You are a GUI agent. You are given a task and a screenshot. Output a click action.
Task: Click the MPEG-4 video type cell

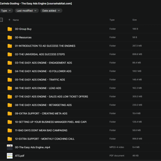coord(117,147)
